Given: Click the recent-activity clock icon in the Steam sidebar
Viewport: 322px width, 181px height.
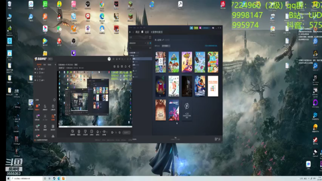Looking at the screenshot, I should click(148, 43).
